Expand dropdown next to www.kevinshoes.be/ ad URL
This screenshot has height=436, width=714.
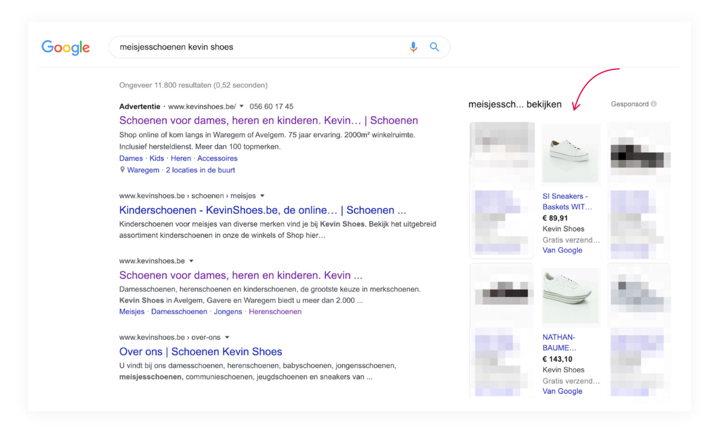click(x=241, y=106)
